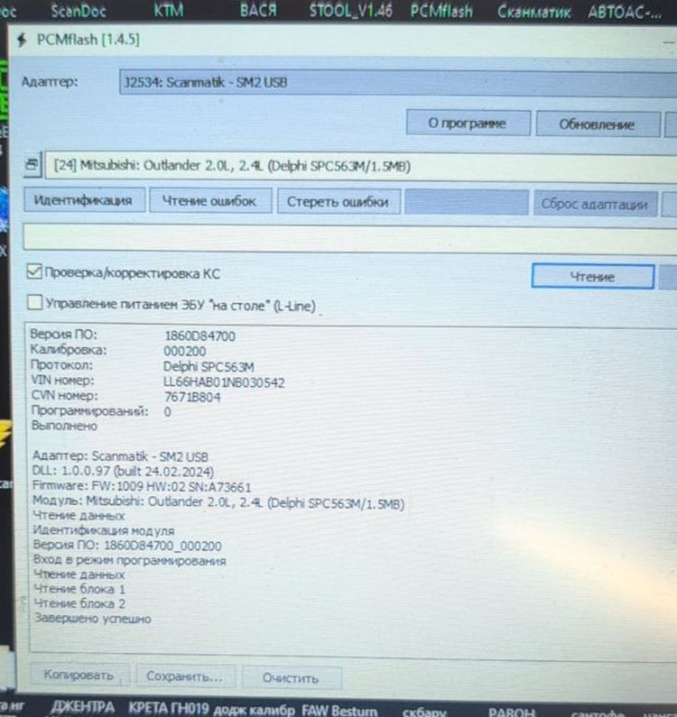The image size is (677, 717).
Task: Select the CVN номер value 7671B804
Action: [x=192, y=397]
